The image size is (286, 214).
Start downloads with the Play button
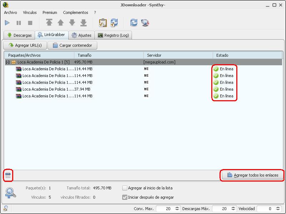click(7, 23)
